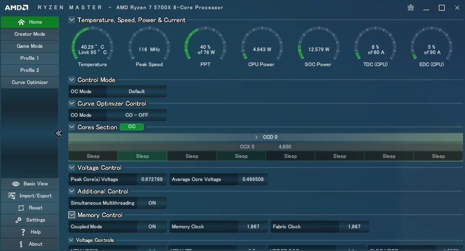465x251 pixels.
Task: Click the SOC Power gauge
Action: pos(318,47)
